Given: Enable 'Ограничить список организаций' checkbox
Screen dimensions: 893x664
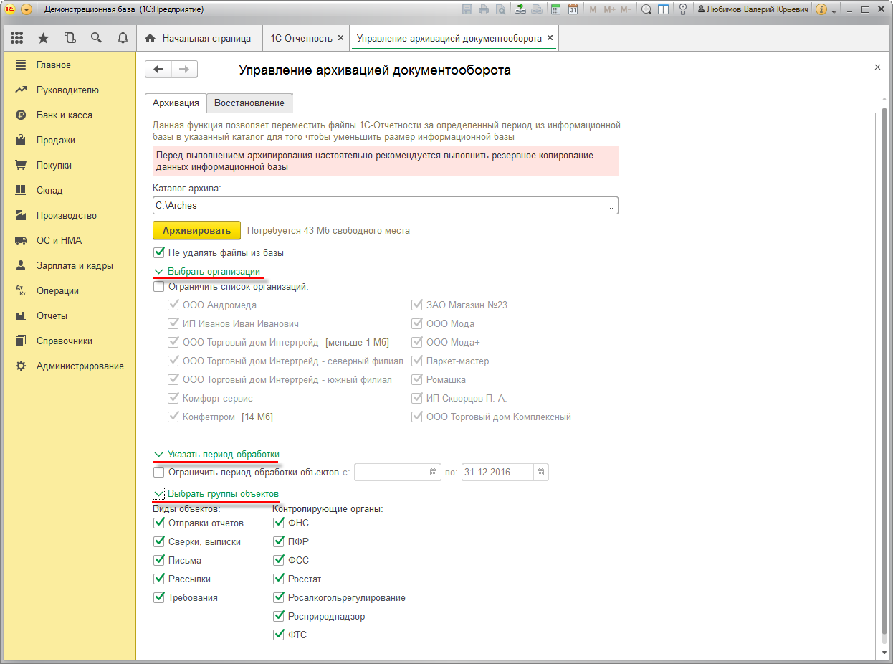Looking at the screenshot, I should (x=159, y=287).
